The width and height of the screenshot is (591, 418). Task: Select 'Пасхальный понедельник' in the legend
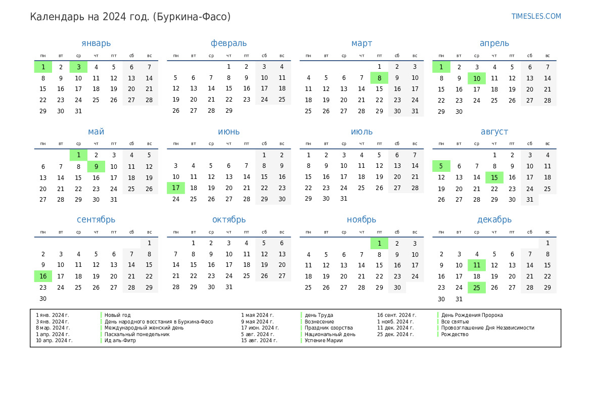coord(137,334)
